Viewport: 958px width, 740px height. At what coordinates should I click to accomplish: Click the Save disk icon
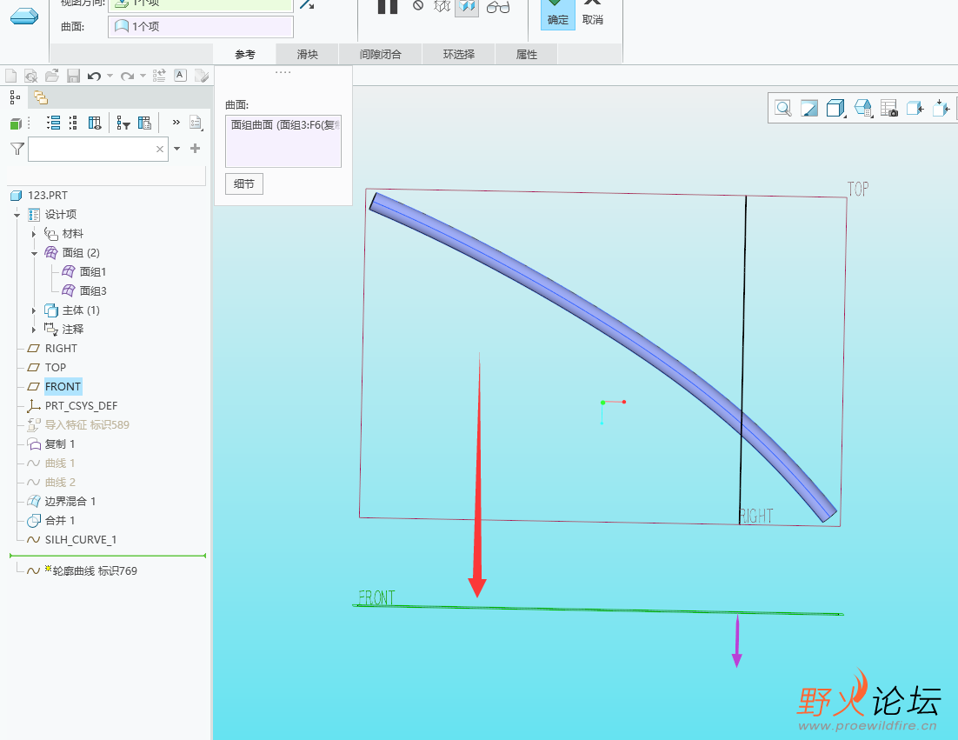(x=73, y=76)
